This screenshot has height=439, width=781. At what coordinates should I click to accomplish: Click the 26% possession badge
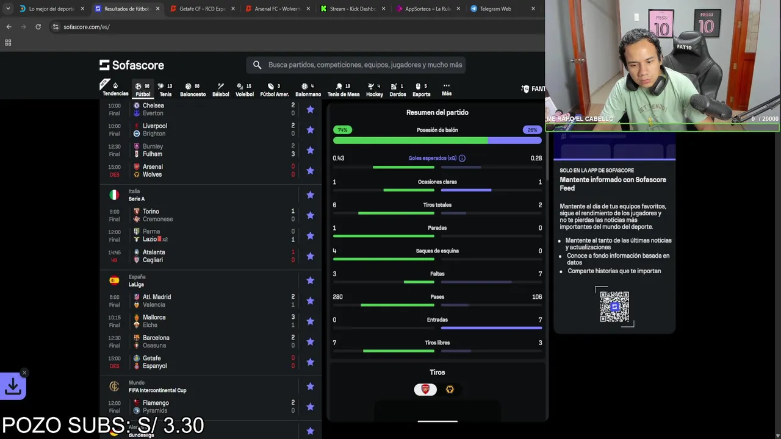[x=532, y=130]
